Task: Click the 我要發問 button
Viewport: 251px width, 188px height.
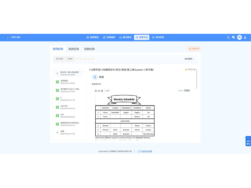Action: point(194,49)
